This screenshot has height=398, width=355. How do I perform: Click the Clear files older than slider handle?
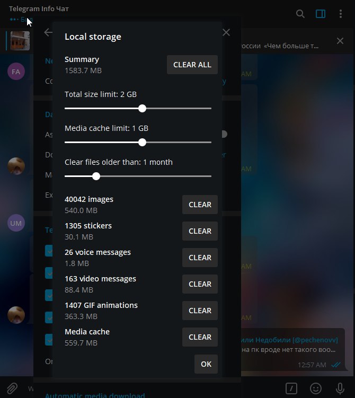pos(96,176)
